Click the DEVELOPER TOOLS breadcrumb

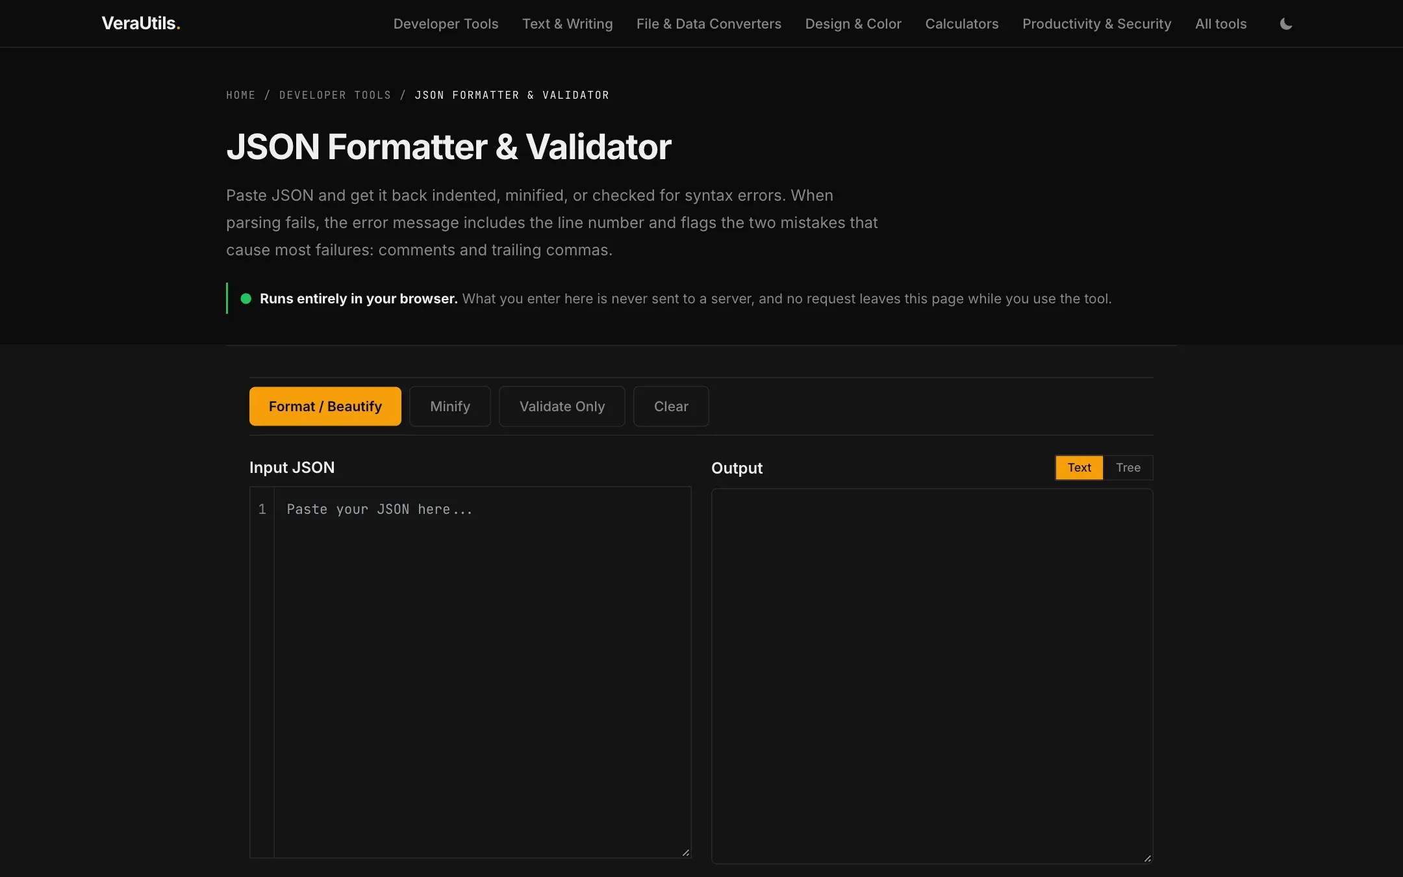(335, 95)
